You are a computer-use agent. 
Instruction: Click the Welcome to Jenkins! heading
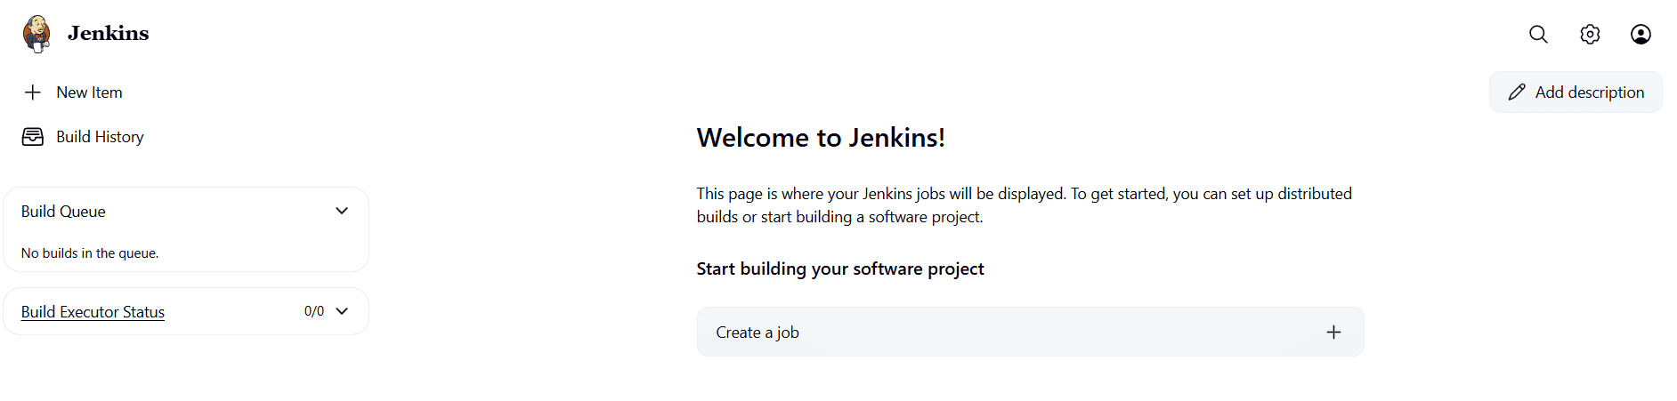click(821, 138)
